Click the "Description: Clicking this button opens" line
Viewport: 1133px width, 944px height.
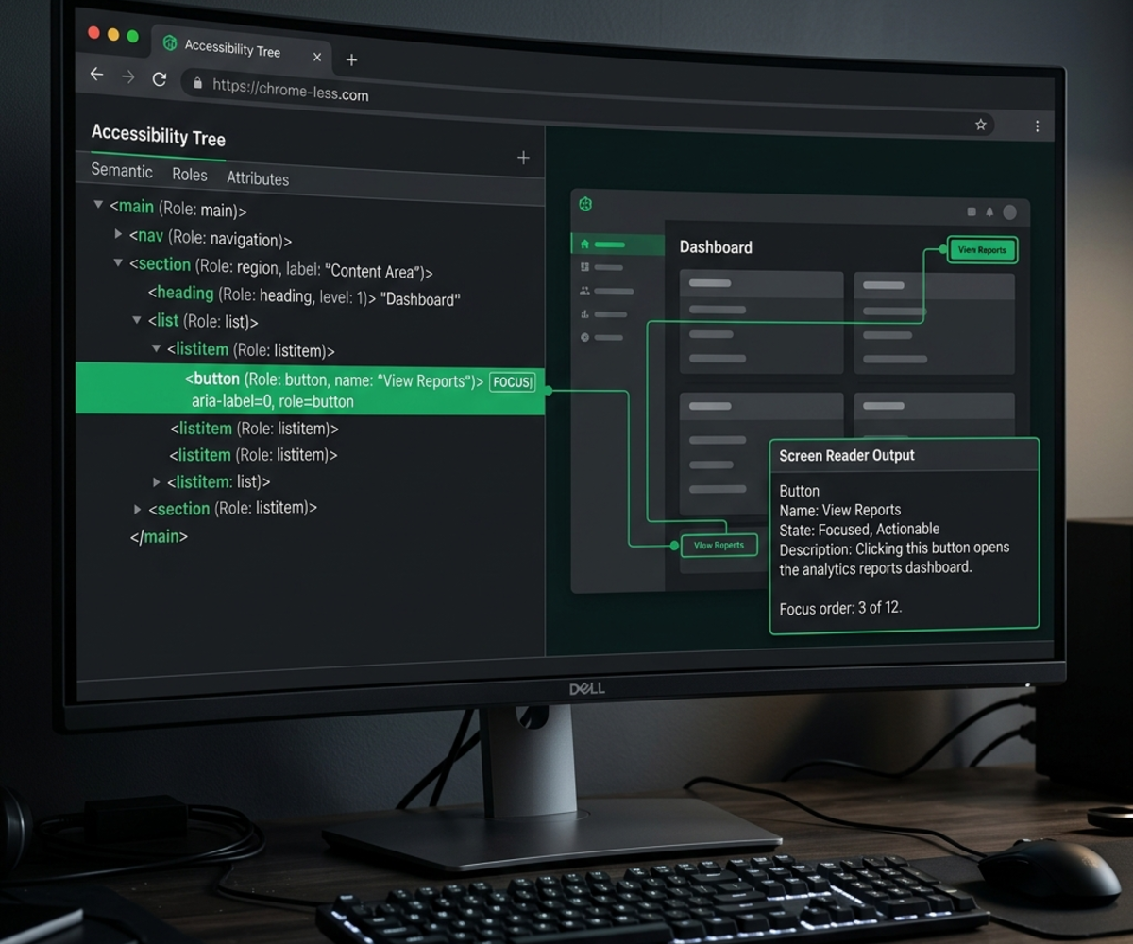pyautogui.click(x=894, y=548)
